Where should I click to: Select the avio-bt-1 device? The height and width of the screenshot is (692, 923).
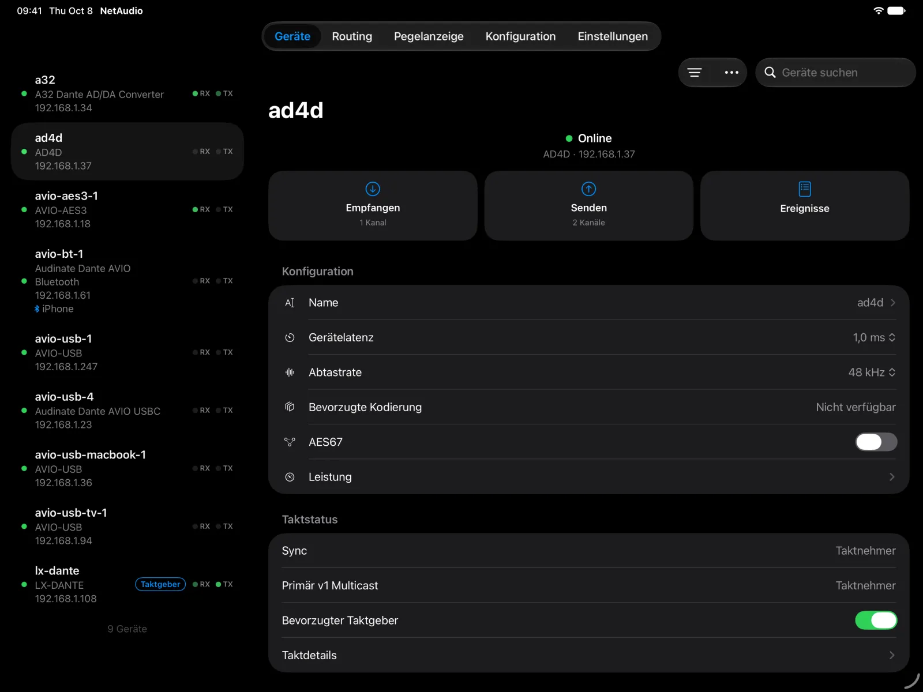click(127, 281)
